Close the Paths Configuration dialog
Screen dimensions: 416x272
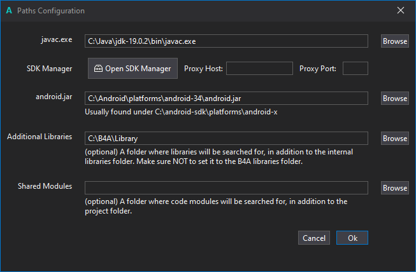[x=400, y=11]
